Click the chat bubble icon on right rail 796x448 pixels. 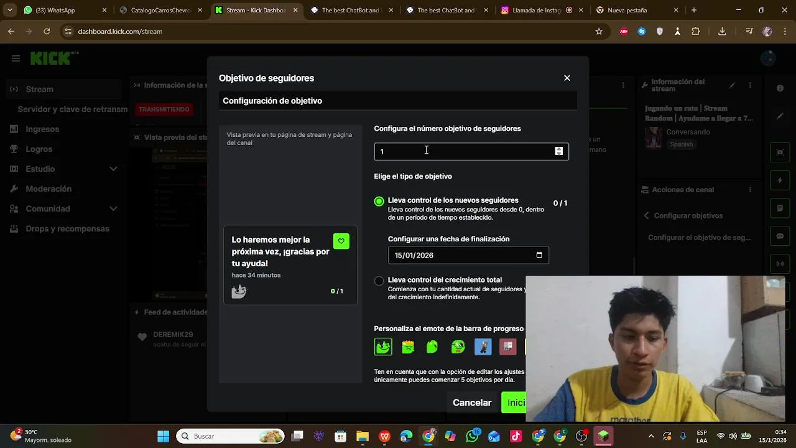780,236
